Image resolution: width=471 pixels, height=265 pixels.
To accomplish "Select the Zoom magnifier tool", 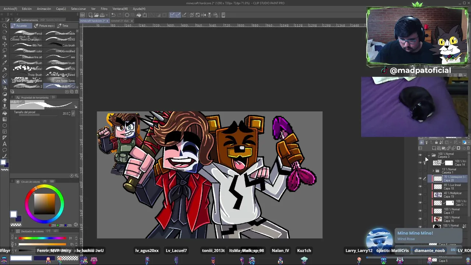I will point(5,25).
